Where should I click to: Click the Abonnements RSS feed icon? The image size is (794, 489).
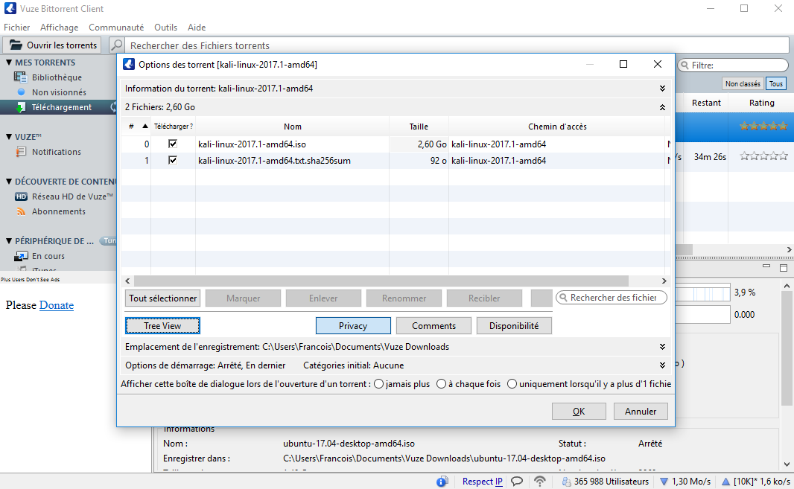coord(21,211)
